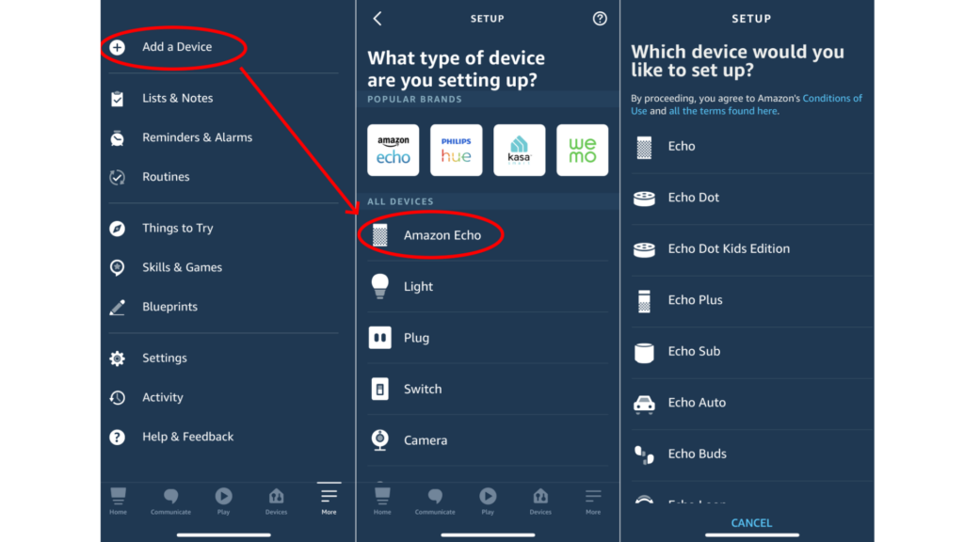Choose the Amazon Echo brand tile

pos(394,150)
